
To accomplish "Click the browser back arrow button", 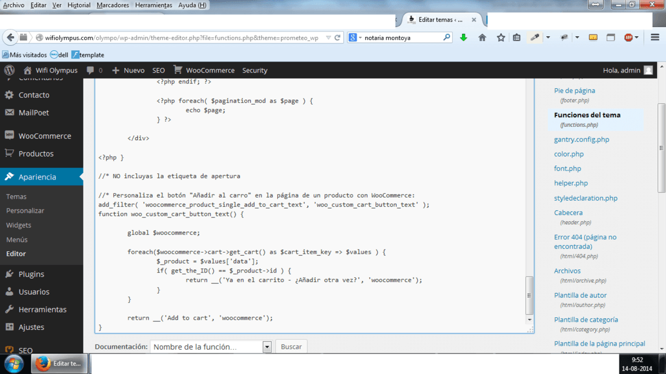I will point(11,37).
